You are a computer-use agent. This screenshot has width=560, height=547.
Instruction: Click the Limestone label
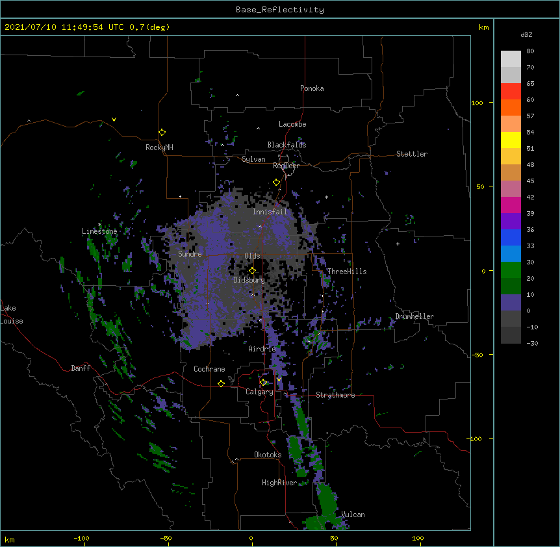pos(99,231)
